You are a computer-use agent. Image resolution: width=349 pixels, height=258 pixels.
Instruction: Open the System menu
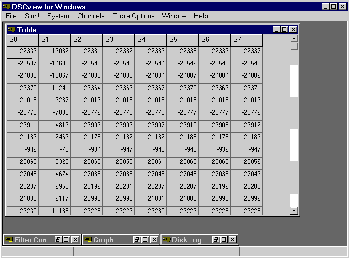(58, 16)
